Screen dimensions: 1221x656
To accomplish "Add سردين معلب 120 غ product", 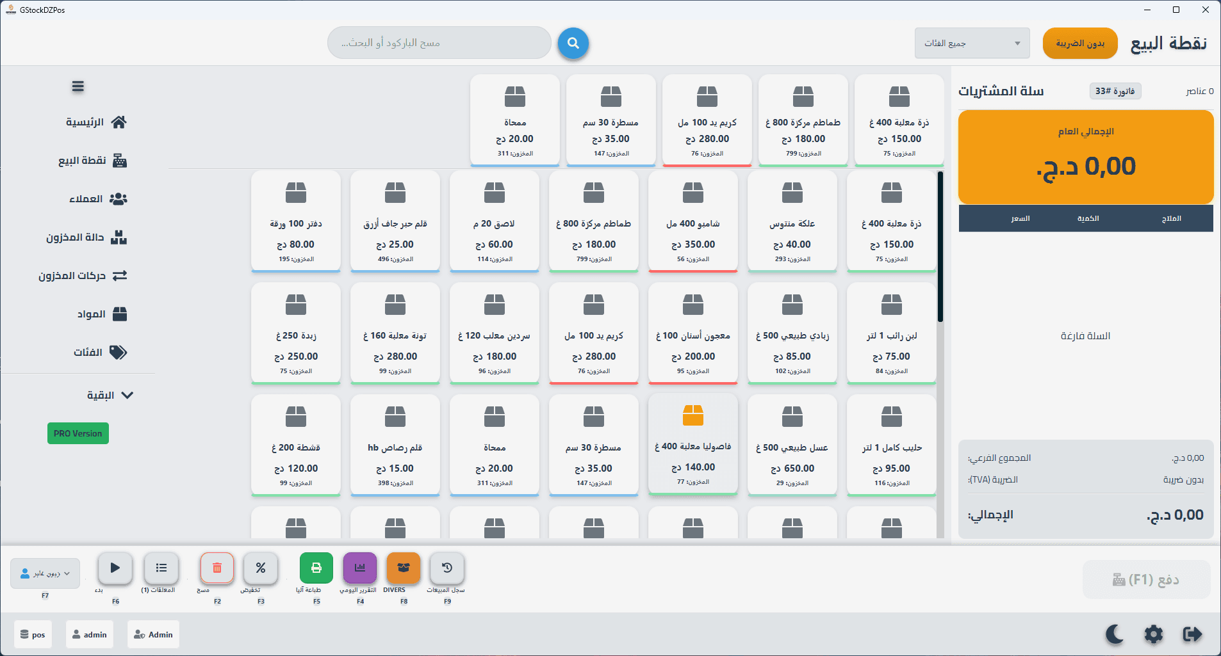I will (x=495, y=333).
